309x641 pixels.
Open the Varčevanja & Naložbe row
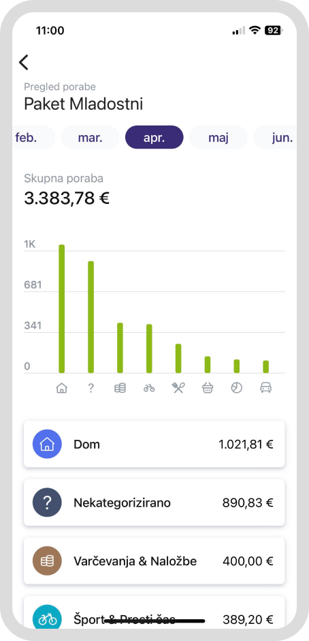(x=154, y=561)
